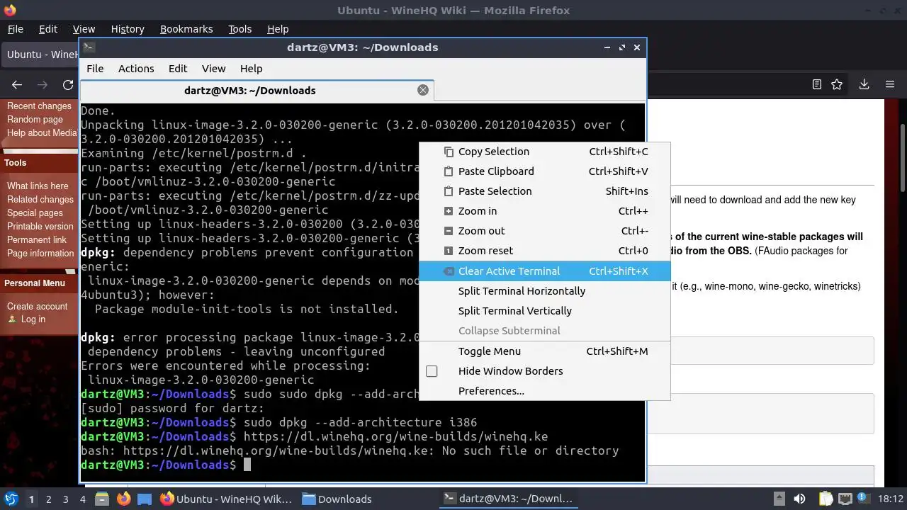Click taskbar volume speaker icon

(799, 499)
